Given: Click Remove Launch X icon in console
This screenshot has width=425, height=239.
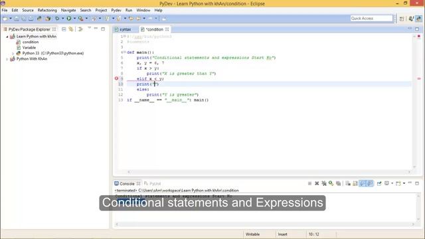Looking at the screenshot, I should point(317,183).
